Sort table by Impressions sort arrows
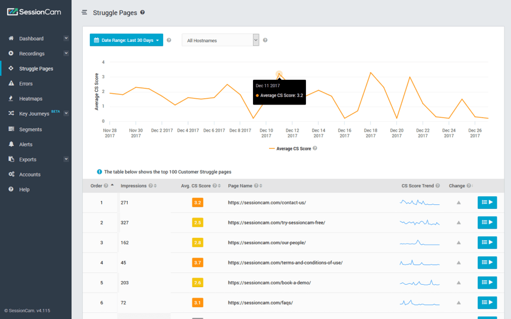511x319 pixels. pyautogui.click(x=155, y=186)
